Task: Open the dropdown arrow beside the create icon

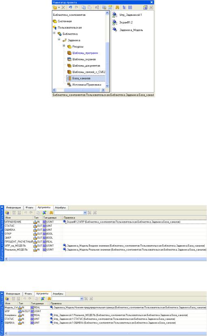Action: (x=59, y=7)
